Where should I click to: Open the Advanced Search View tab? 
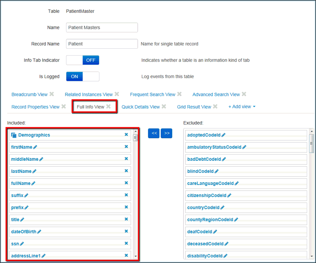216,94
